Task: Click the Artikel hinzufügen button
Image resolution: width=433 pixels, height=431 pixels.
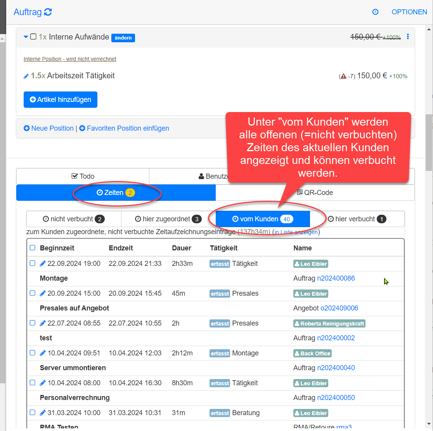Action: [x=61, y=100]
